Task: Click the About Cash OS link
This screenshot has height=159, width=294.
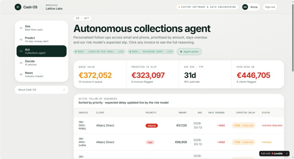Action: [42, 90]
